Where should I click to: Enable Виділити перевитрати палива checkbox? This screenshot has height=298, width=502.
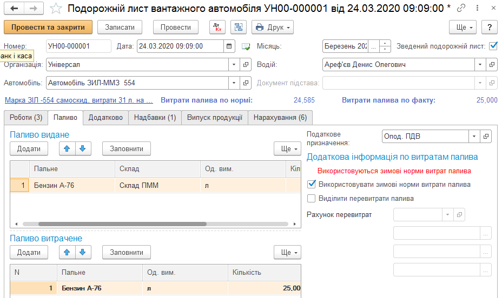tap(311, 198)
